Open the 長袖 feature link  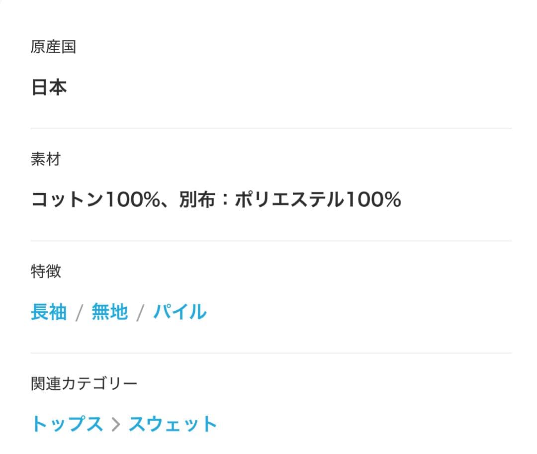pos(49,312)
